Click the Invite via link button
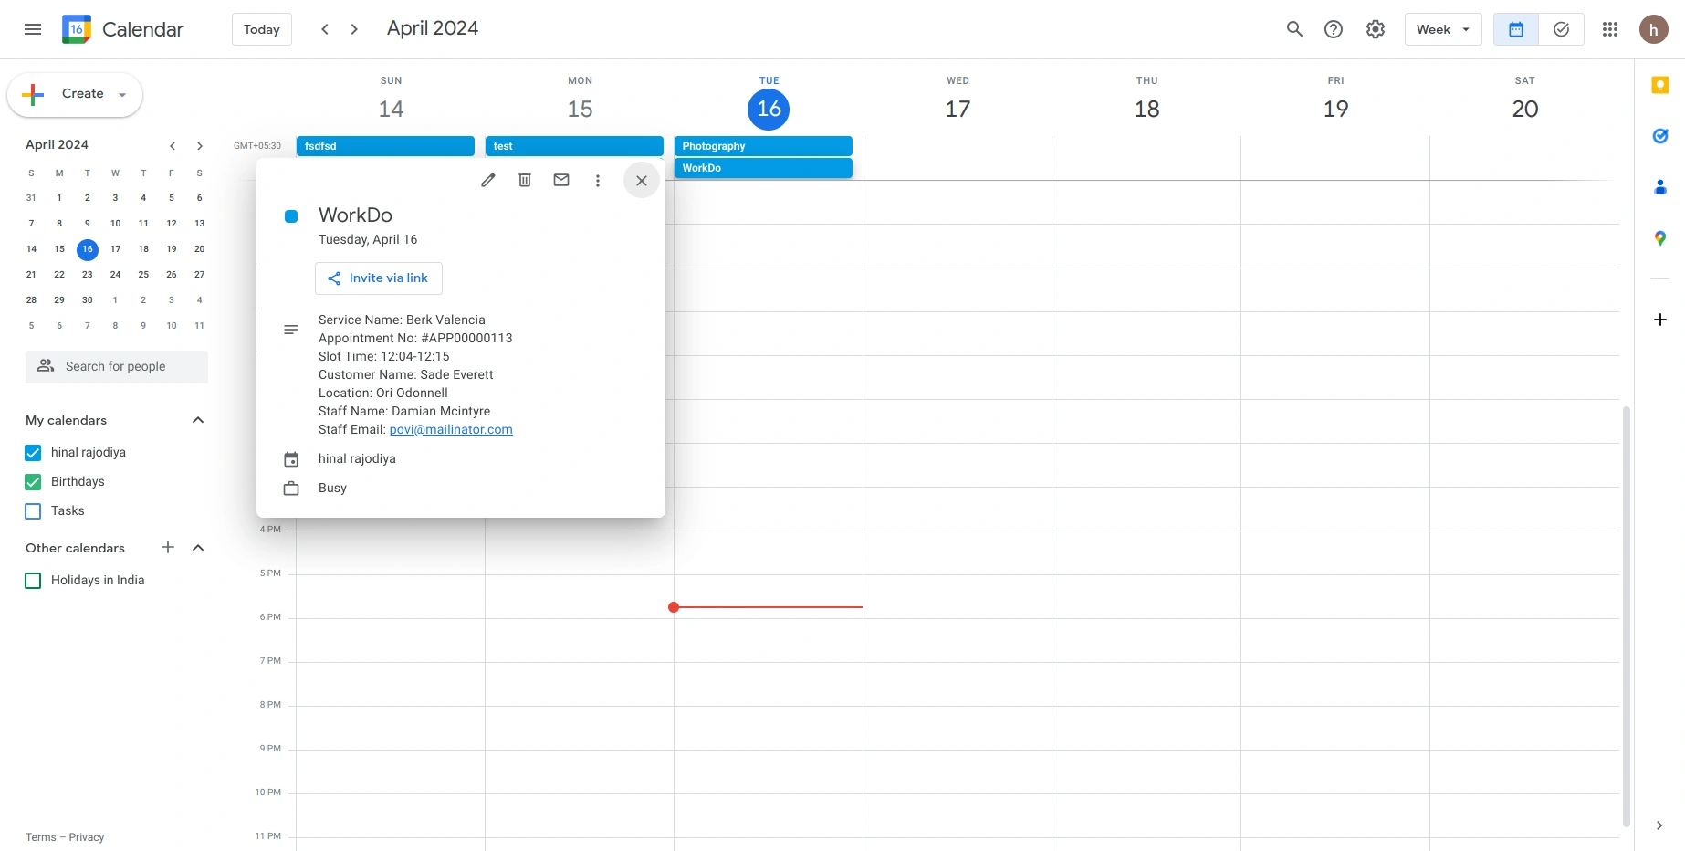This screenshot has width=1685, height=851. [378, 278]
